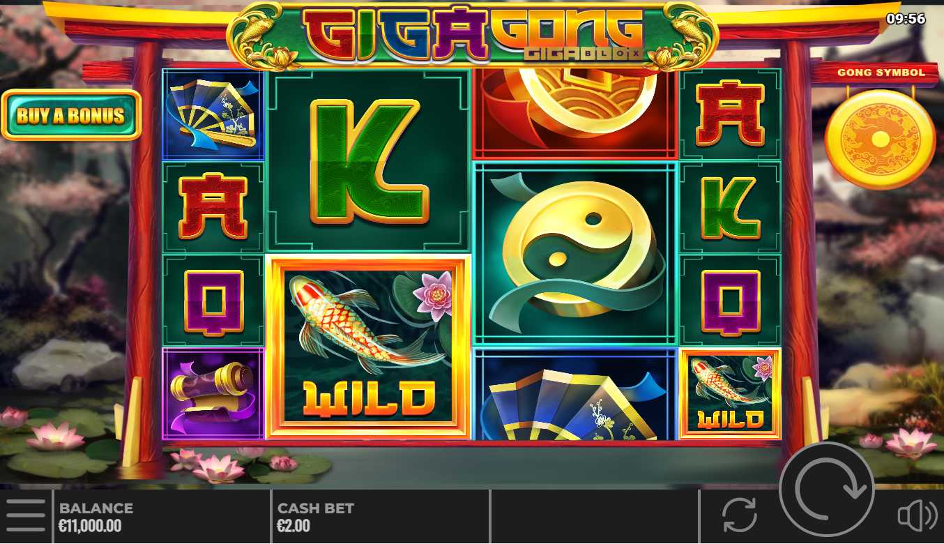Open the Cash Bet selector
Image resolution: width=944 pixels, height=544 pixels.
click(380, 517)
